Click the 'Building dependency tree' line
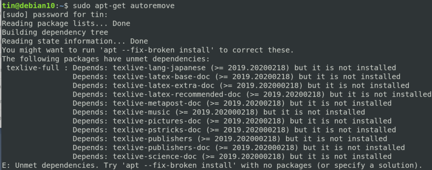Viewport: 432px width, 170px height. [55, 32]
